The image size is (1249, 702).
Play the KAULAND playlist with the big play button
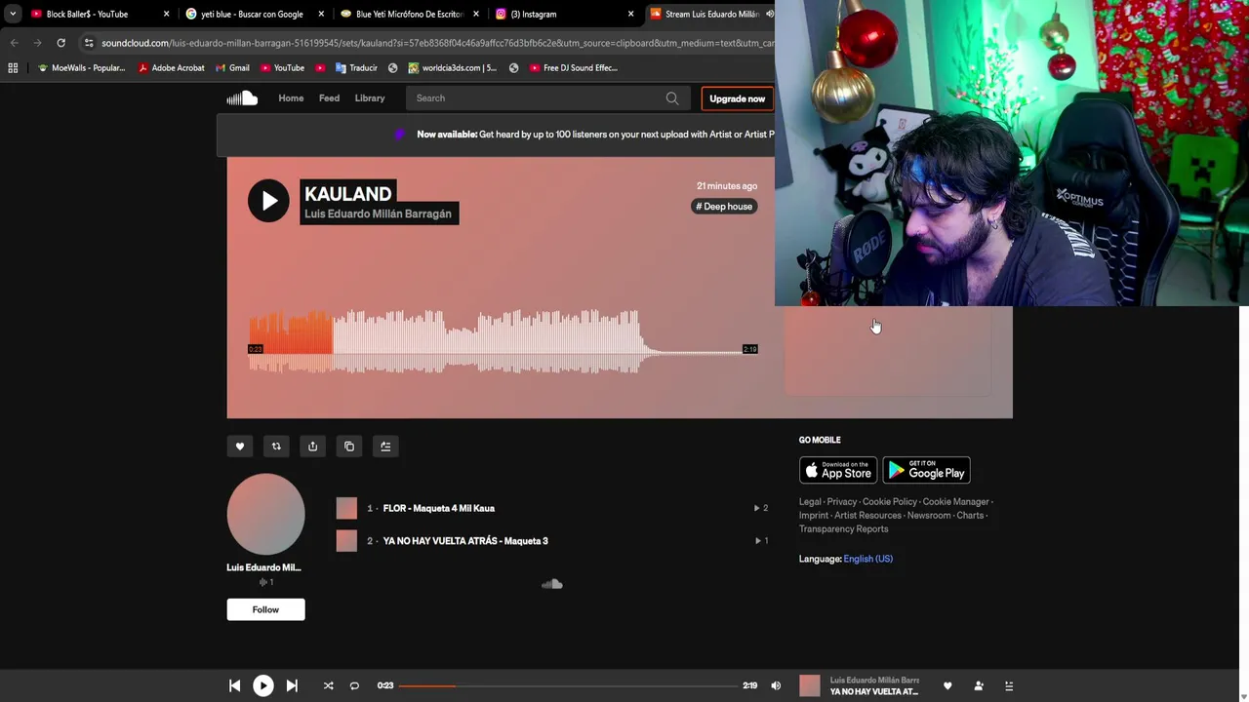268,201
